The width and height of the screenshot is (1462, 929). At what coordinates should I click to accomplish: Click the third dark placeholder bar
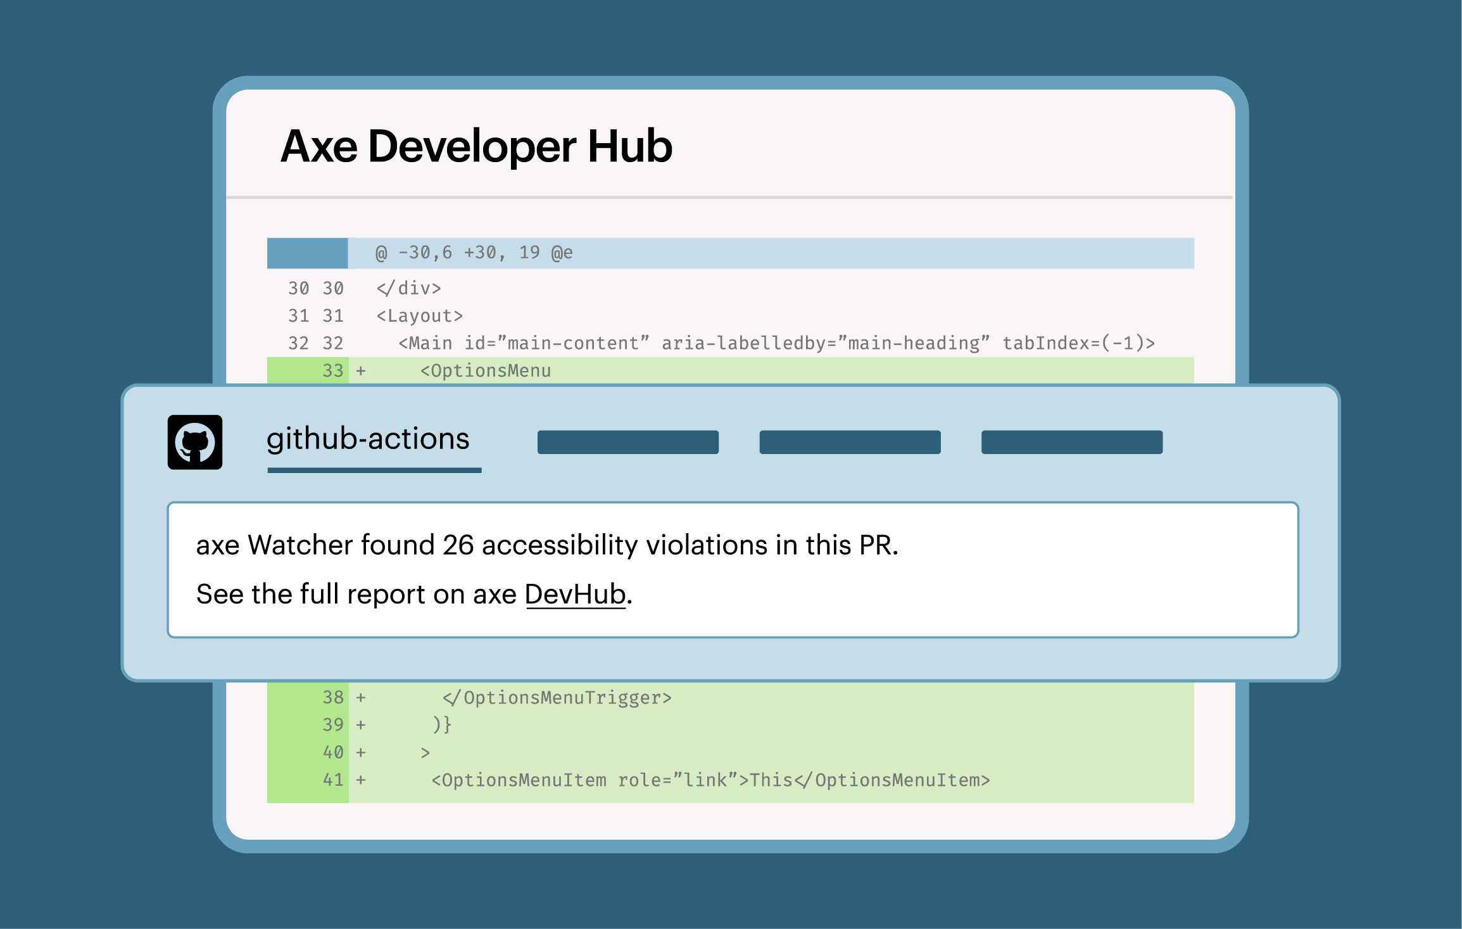[1071, 441]
